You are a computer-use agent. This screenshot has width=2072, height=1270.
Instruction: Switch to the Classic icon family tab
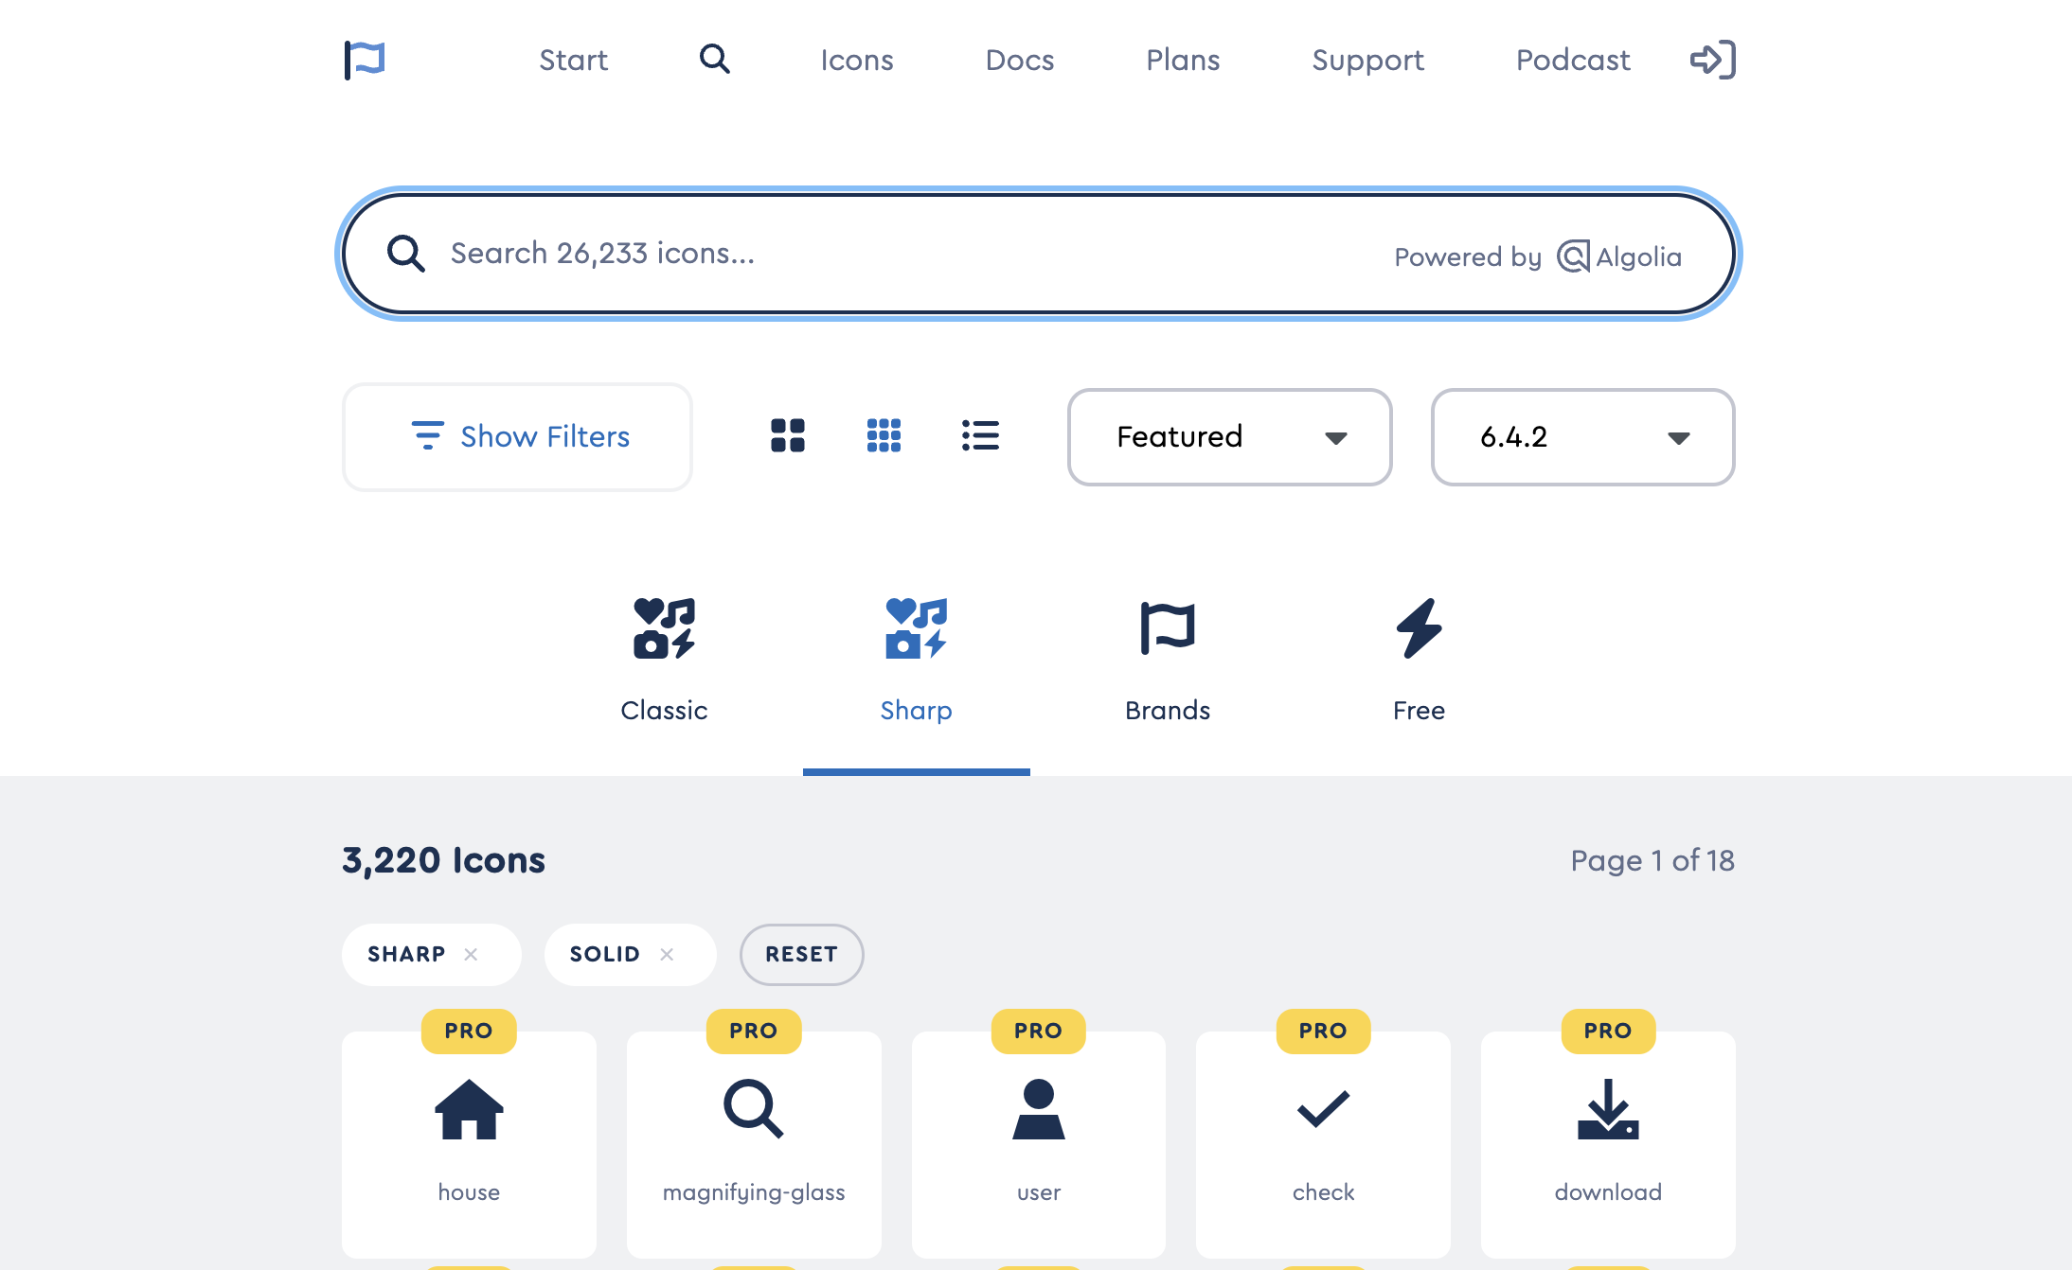(664, 660)
